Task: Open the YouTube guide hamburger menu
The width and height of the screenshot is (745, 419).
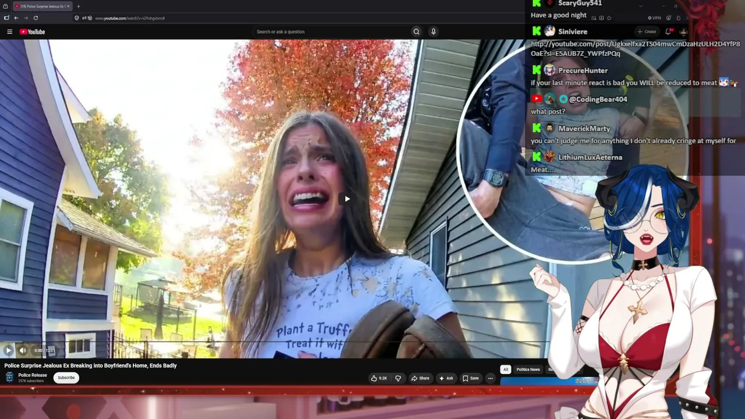Action: pyautogui.click(x=9, y=31)
